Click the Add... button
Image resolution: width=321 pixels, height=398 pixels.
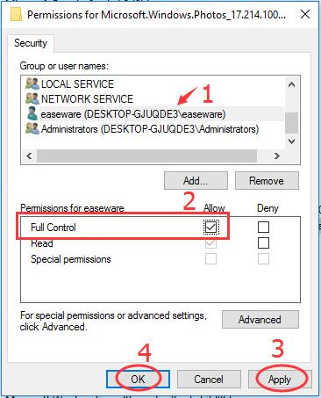coord(196,181)
